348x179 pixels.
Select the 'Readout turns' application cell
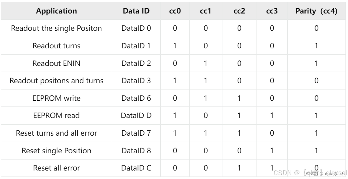(x=56, y=46)
